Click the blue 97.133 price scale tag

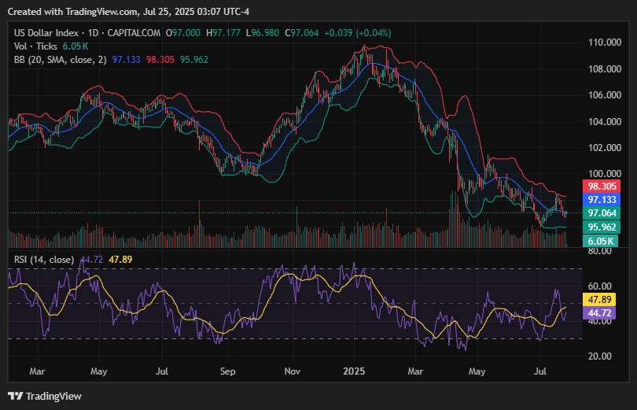pos(602,200)
